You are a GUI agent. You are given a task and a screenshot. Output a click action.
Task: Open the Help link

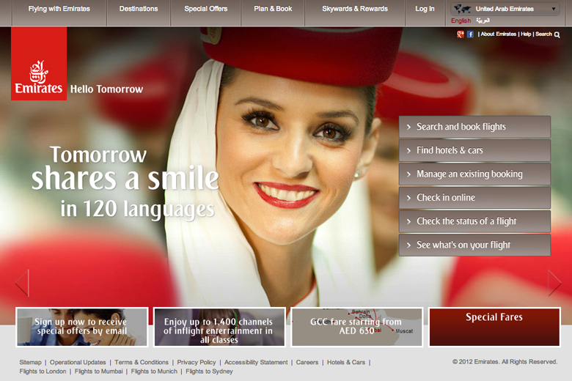coord(526,34)
